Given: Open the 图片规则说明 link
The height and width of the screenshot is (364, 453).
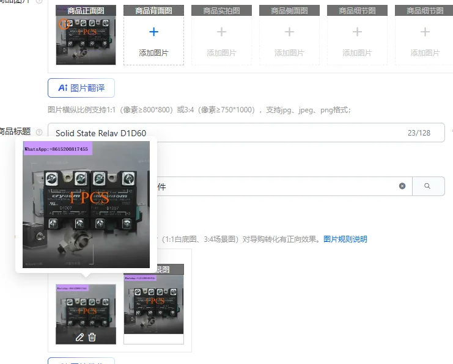Looking at the screenshot, I should pyautogui.click(x=345, y=239).
